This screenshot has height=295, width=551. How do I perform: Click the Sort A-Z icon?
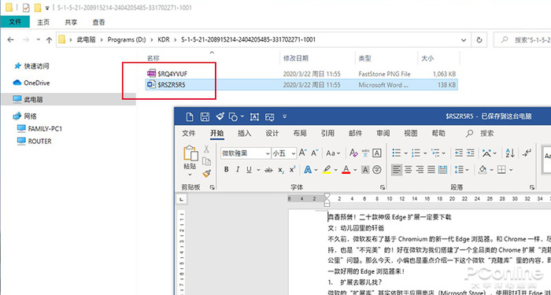[x=510, y=153]
